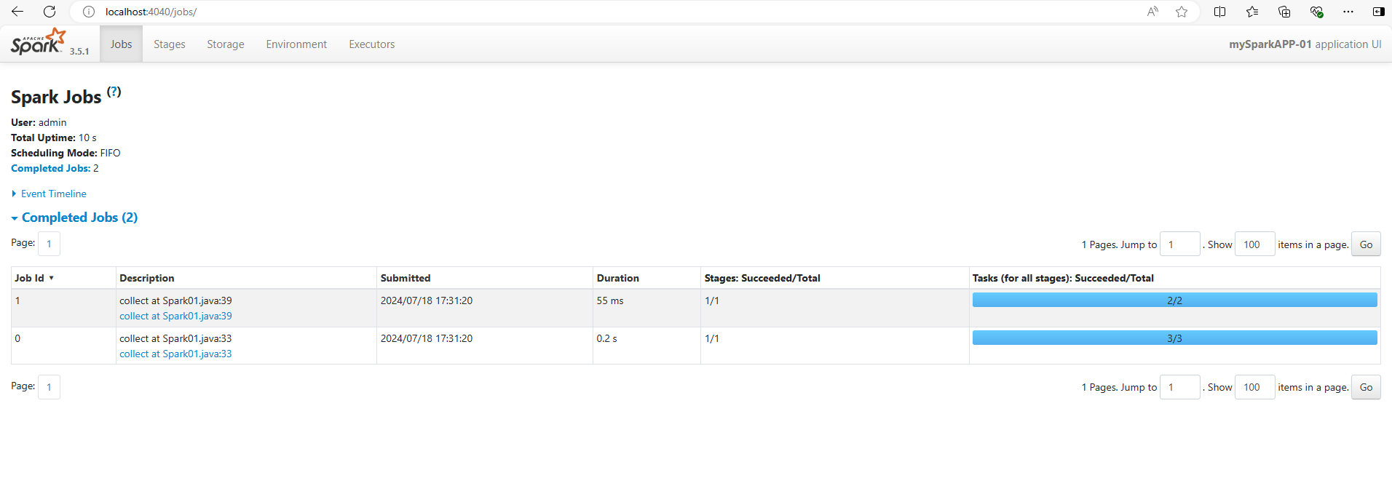Add page to favorites with star icon
This screenshot has height=478, width=1392.
1182,12
